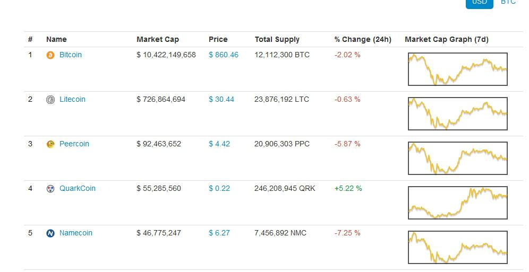529x272 pixels.
Task: Click the QuarkCoin coin logo icon
Action: (x=50, y=189)
